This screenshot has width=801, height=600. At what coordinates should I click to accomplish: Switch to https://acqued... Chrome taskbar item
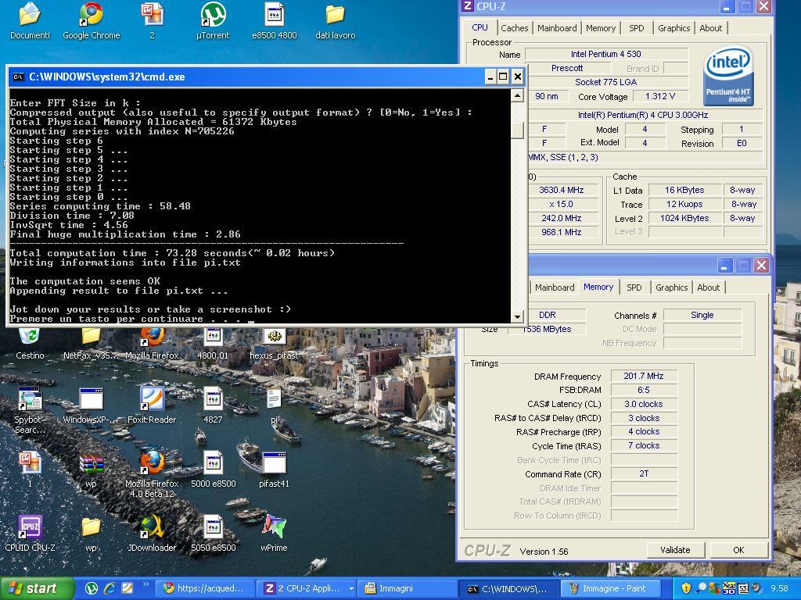coord(204,588)
